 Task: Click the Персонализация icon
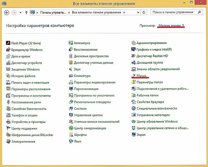[71, 89]
